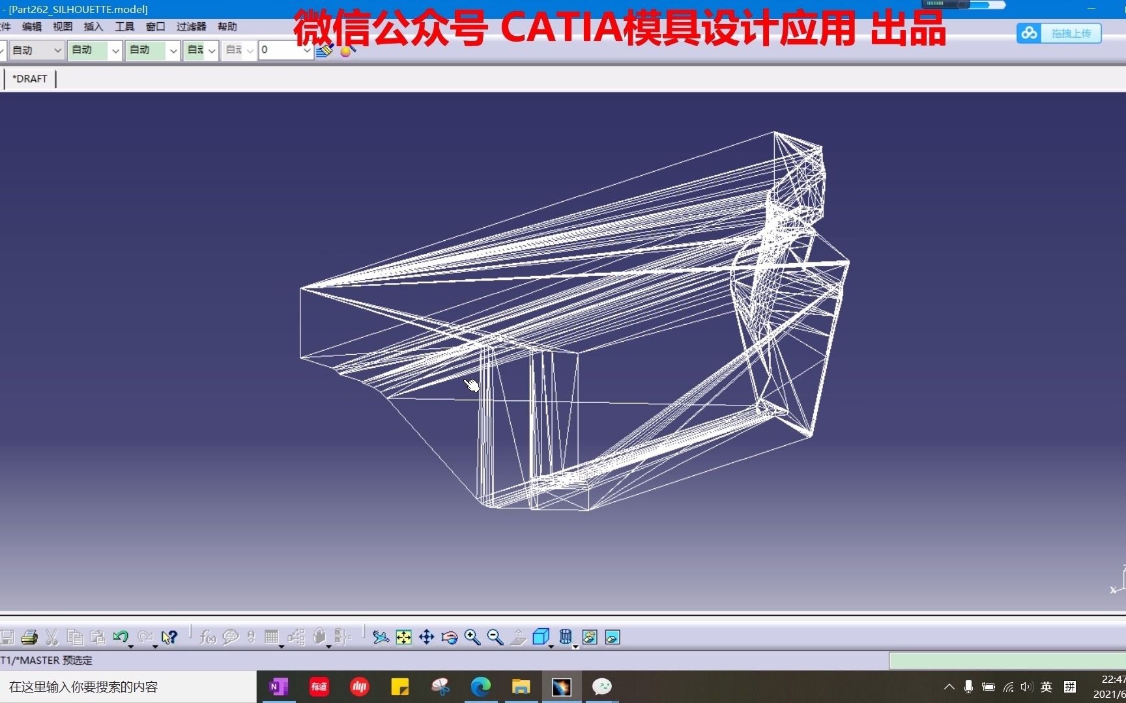The image size is (1126, 703).
Task: Open the layer dropdown showing 0
Action: pos(285,50)
